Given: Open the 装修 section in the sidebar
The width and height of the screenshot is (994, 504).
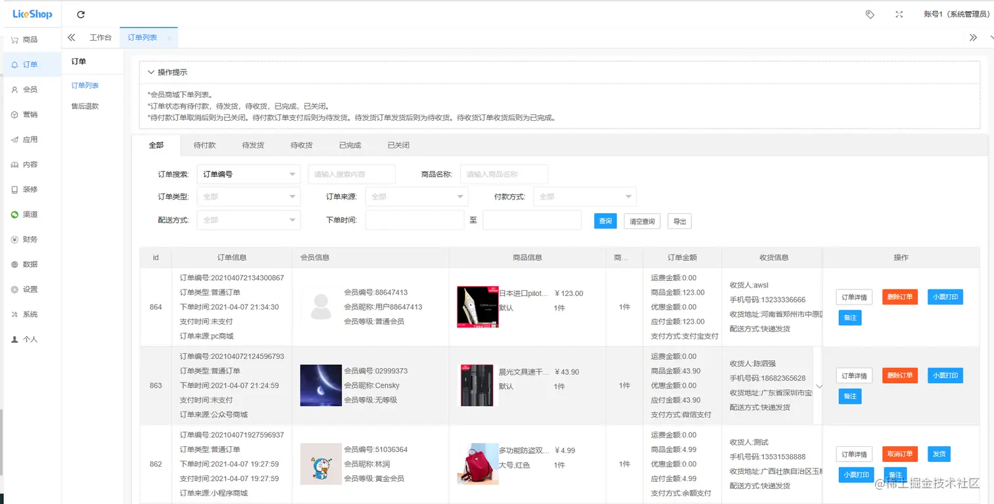Looking at the screenshot, I should coord(30,189).
